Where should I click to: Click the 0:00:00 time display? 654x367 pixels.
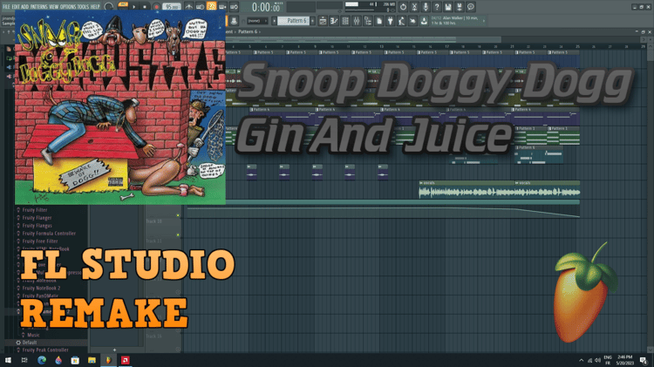coord(266,7)
